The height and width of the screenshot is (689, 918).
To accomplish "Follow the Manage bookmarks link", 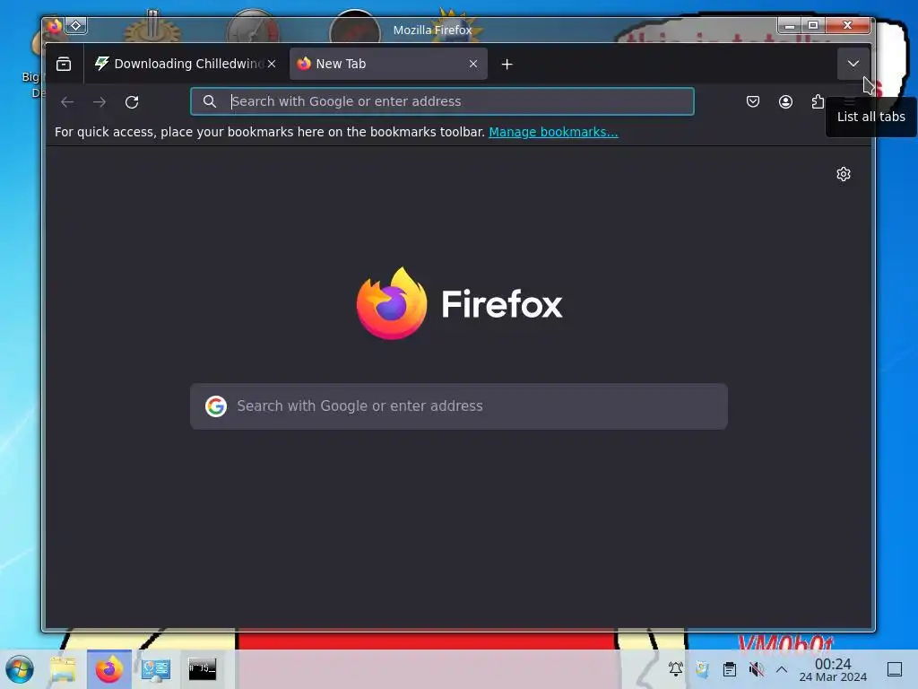I will click(x=553, y=132).
